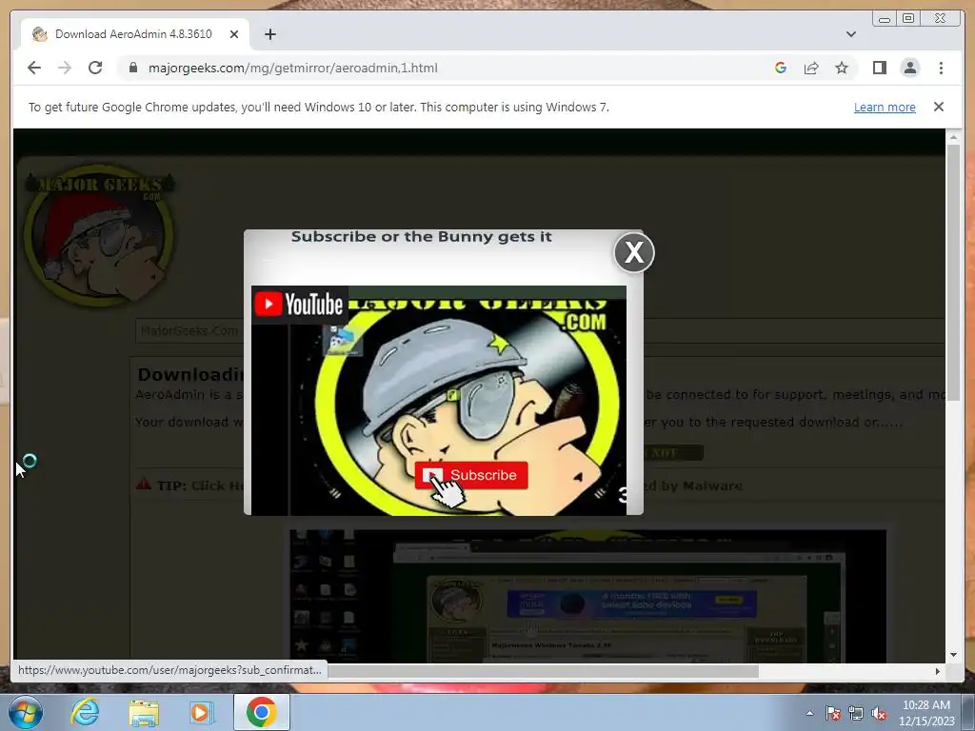Go back using browser back arrow
975x731 pixels.
click(x=34, y=68)
